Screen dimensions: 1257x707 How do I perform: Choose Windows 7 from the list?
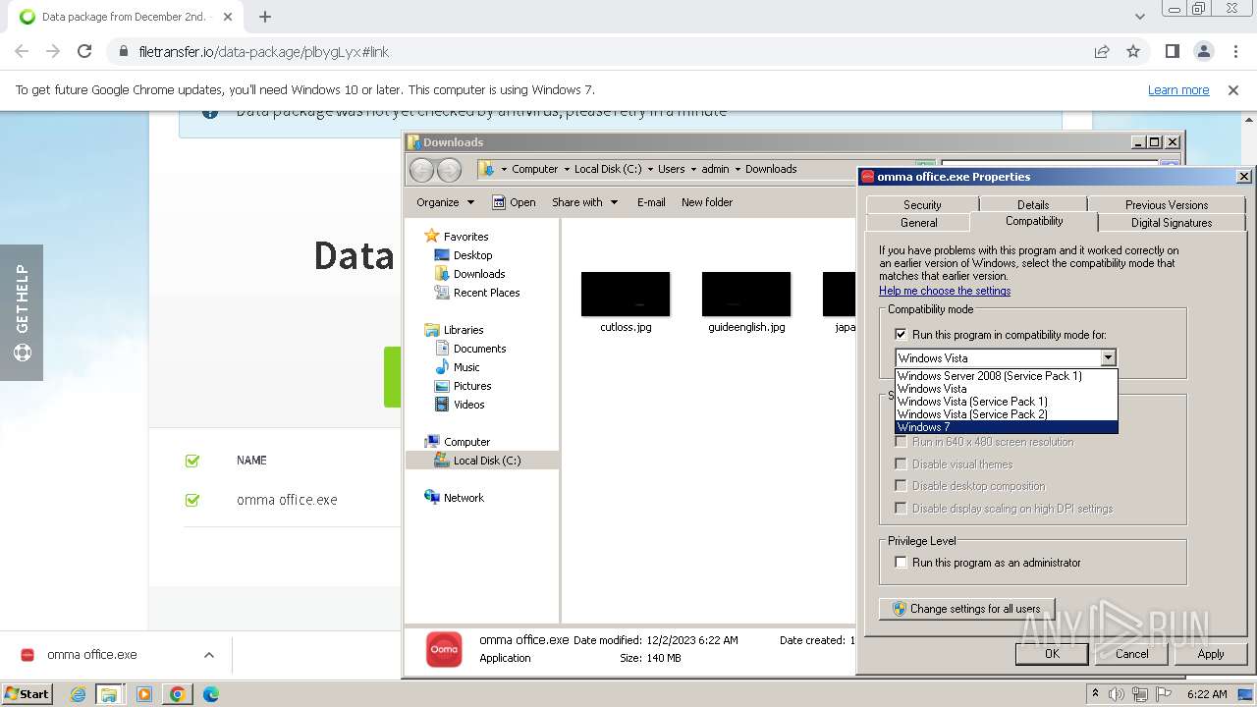pyautogui.click(x=1006, y=427)
